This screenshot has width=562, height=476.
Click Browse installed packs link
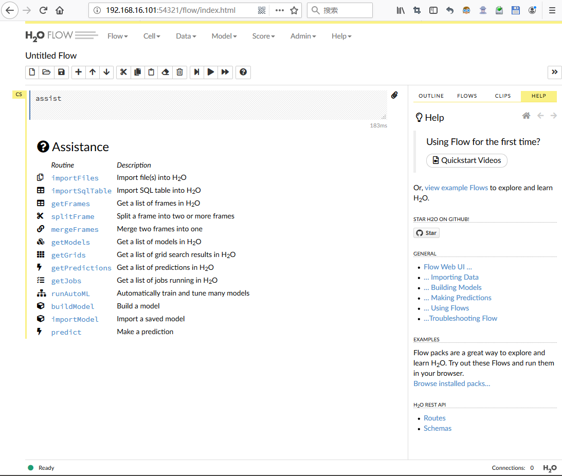pyautogui.click(x=451, y=383)
